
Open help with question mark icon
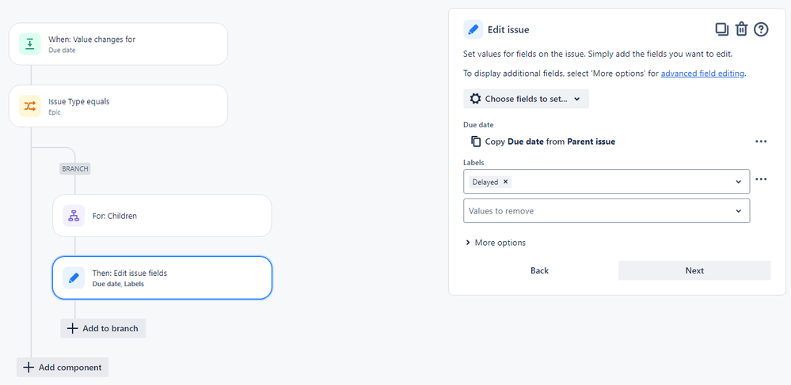(x=761, y=29)
